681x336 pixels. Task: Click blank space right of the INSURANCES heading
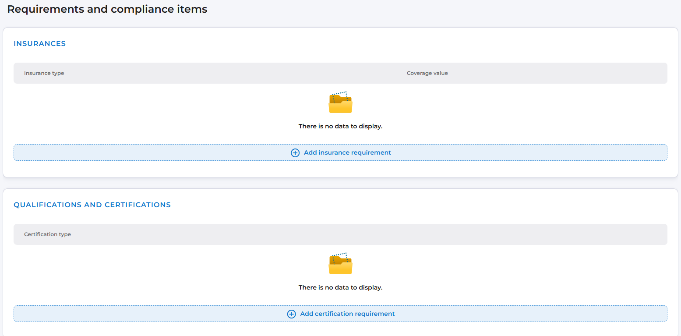[x=350, y=44]
